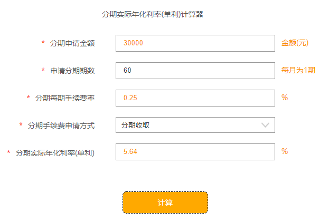
Task: Click red asterisk before 申请分期期数
Action: [x=43, y=71]
